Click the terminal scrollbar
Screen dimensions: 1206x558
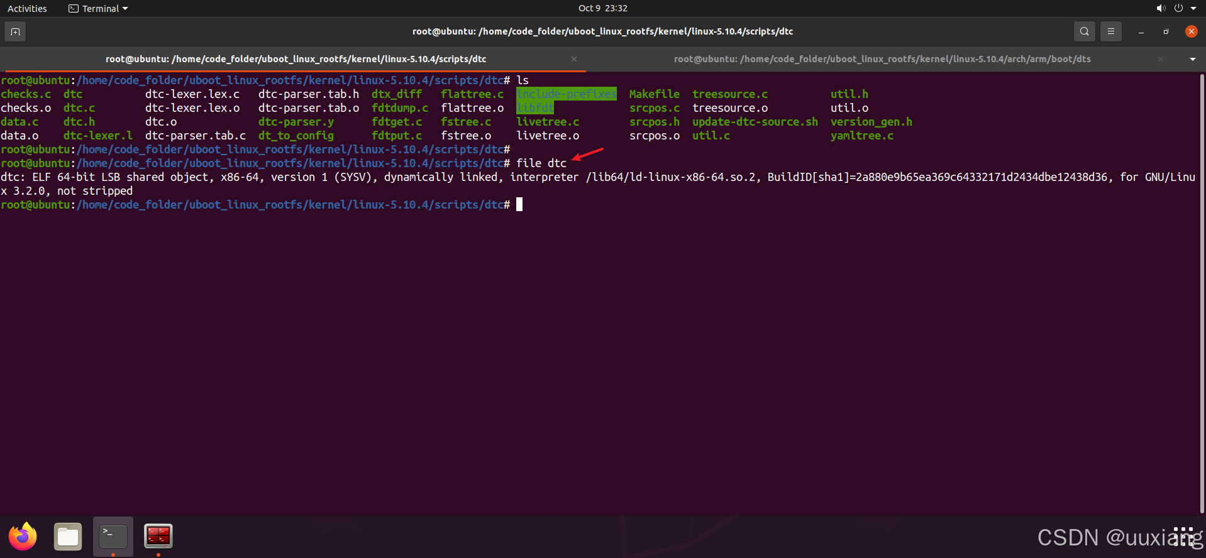tap(1202, 293)
